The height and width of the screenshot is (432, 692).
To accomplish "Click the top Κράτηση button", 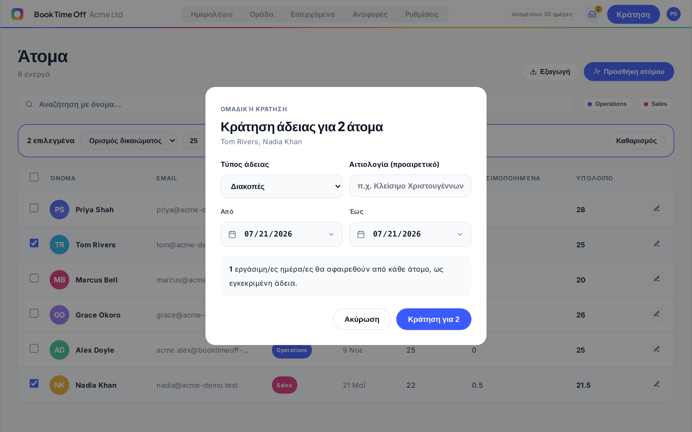I will coord(633,14).
